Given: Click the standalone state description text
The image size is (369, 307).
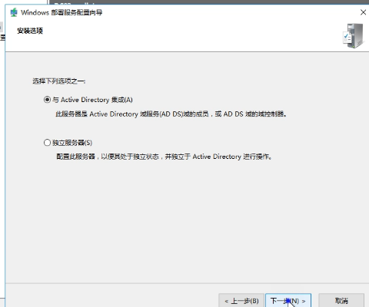Looking at the screenshot, I should (x=164, y=157).
